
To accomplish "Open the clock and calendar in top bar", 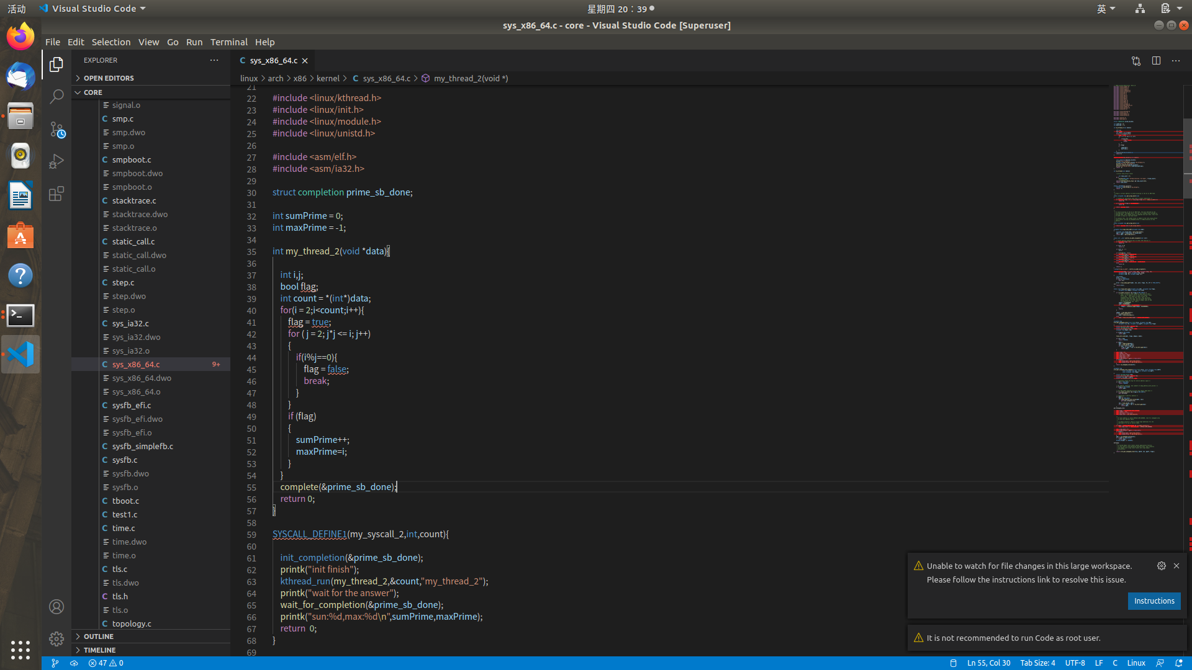I will (x=620, y=9).
